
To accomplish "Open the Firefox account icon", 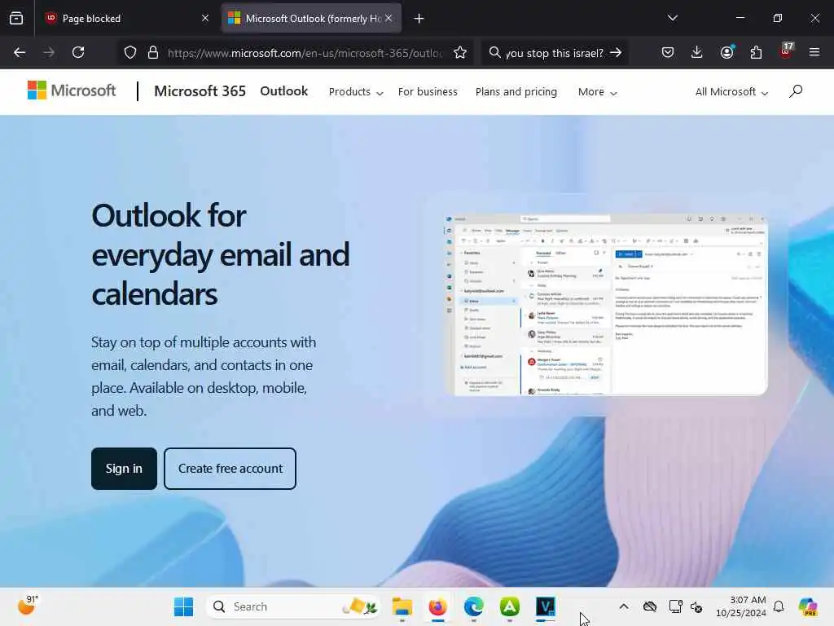I will (726, 52).
